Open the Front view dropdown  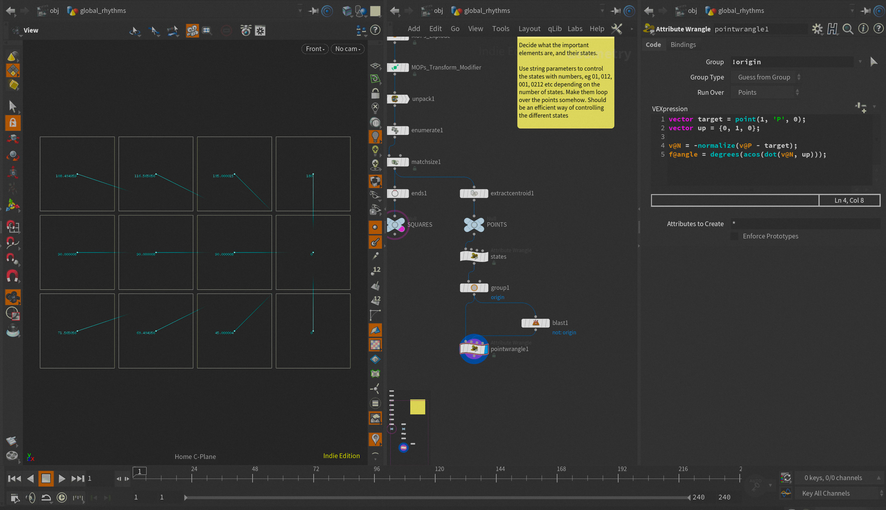pyautogui.click(x=315, y=49)
